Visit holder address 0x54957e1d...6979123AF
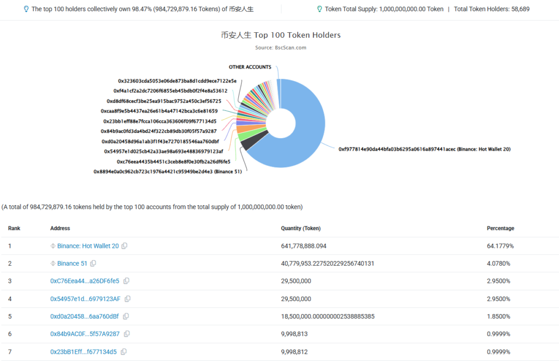 85,299
